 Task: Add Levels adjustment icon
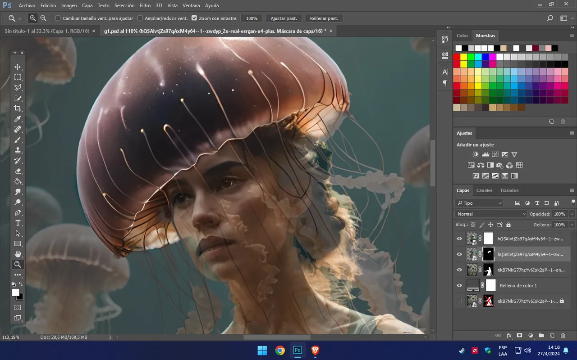pos(485,154)
